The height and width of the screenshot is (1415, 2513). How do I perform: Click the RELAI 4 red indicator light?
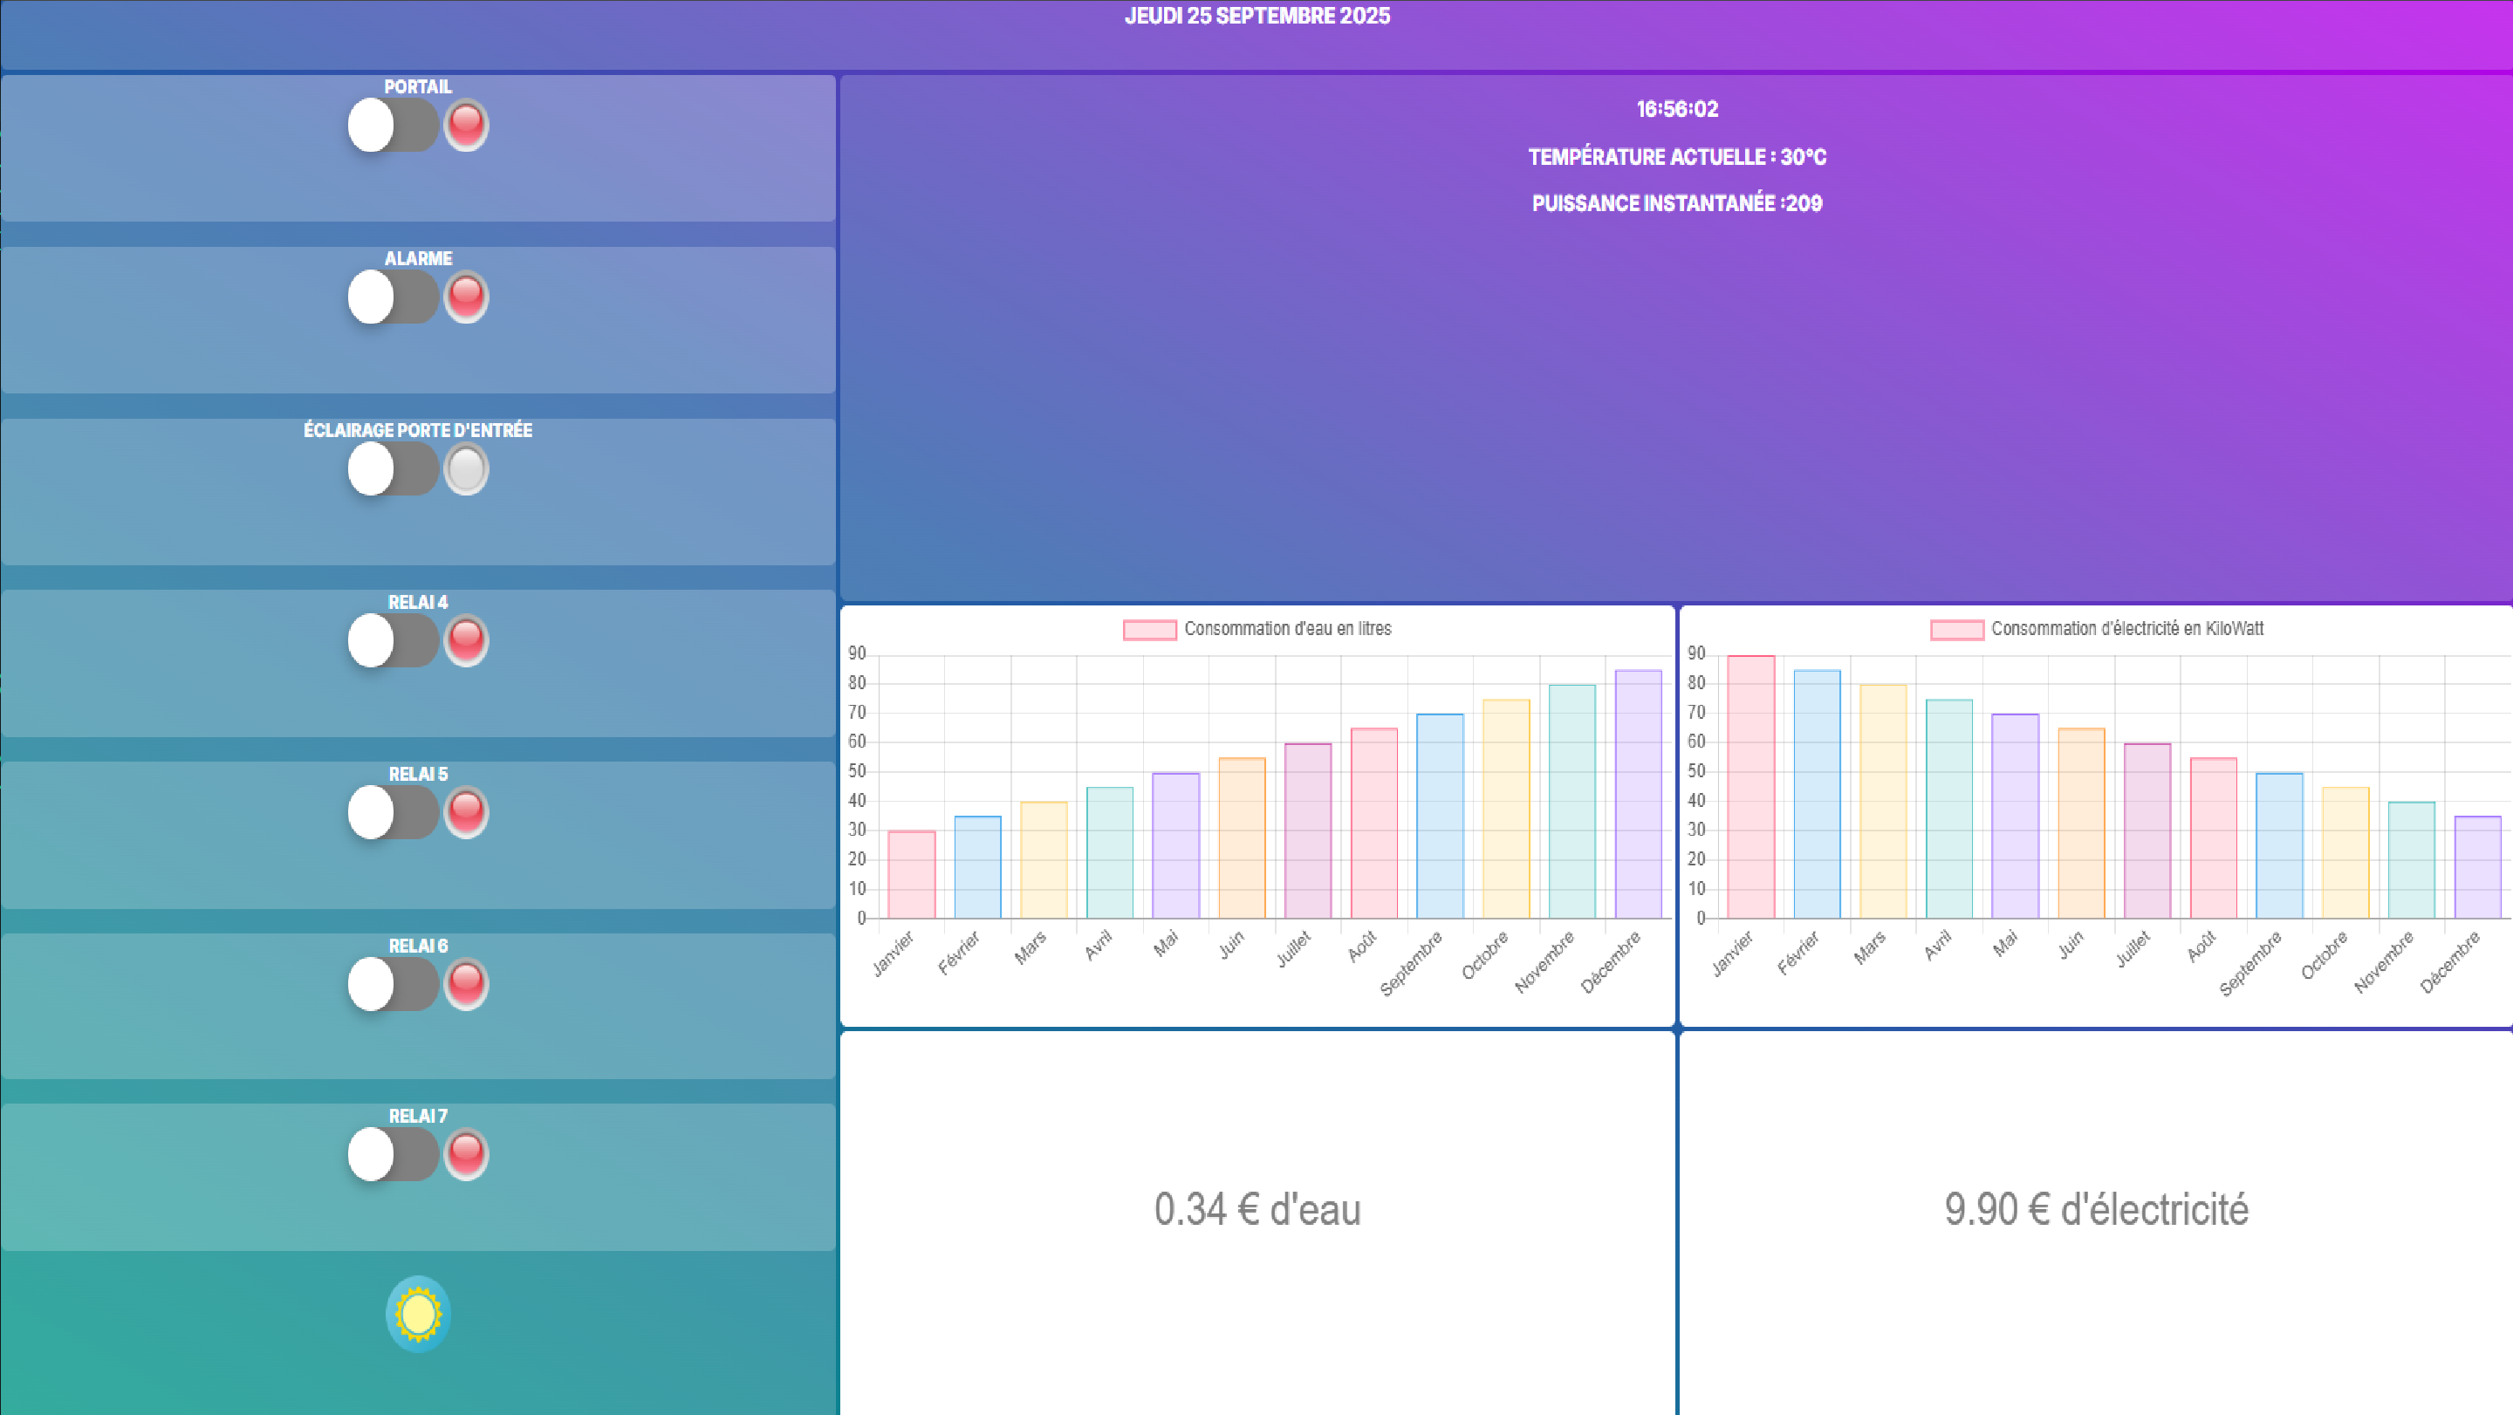pyautogui.click(x=465, y=640)
